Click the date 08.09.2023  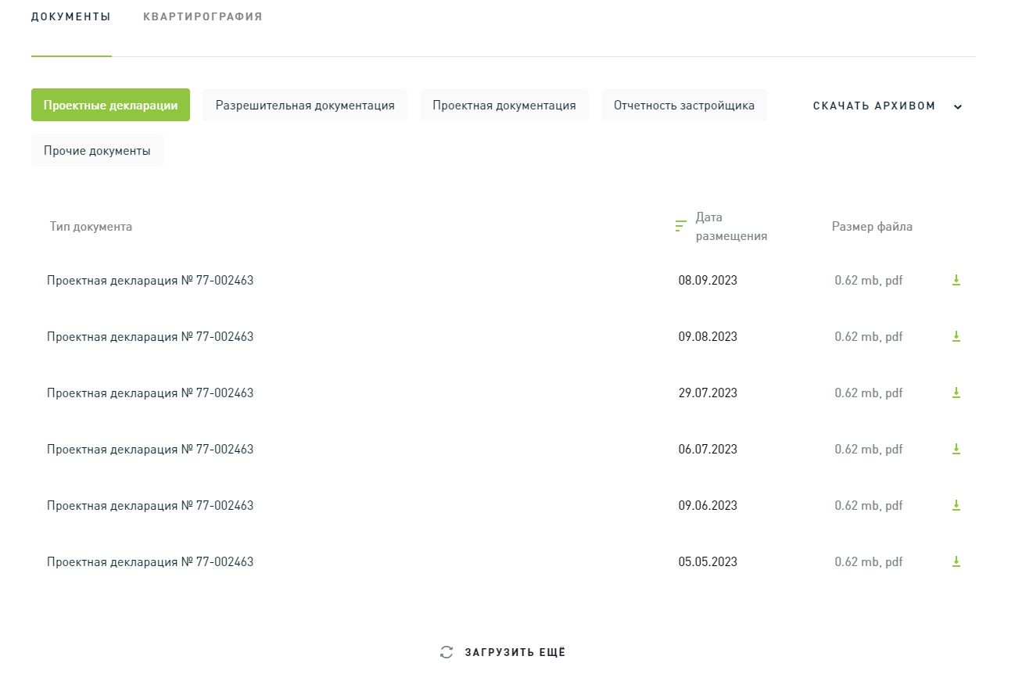point(708,280)
